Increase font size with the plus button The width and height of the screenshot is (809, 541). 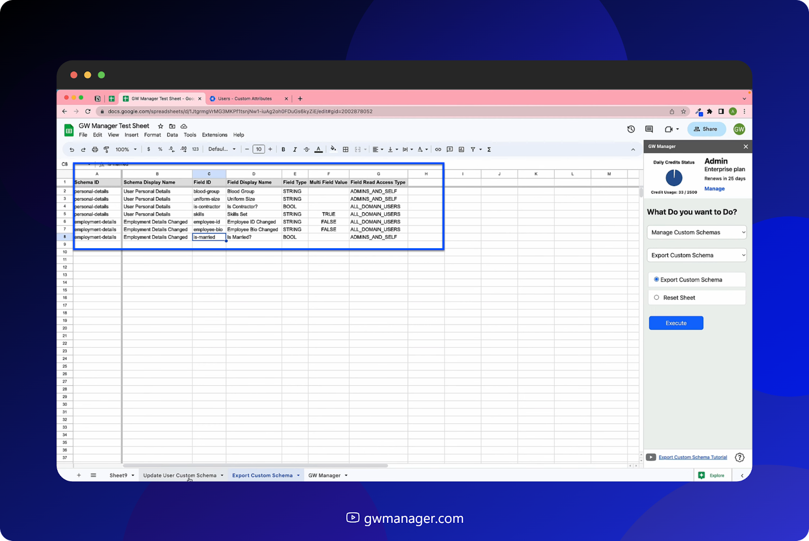tap(270, 150)
